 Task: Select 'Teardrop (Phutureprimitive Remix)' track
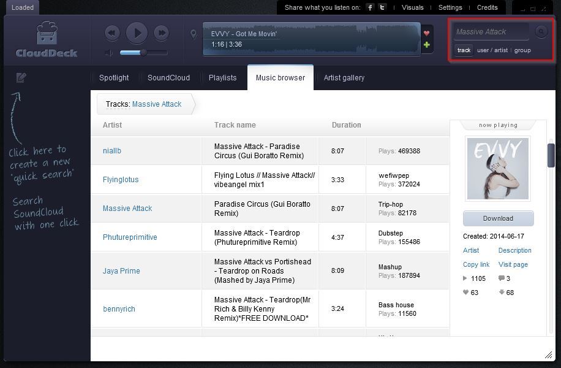point(257,237)
